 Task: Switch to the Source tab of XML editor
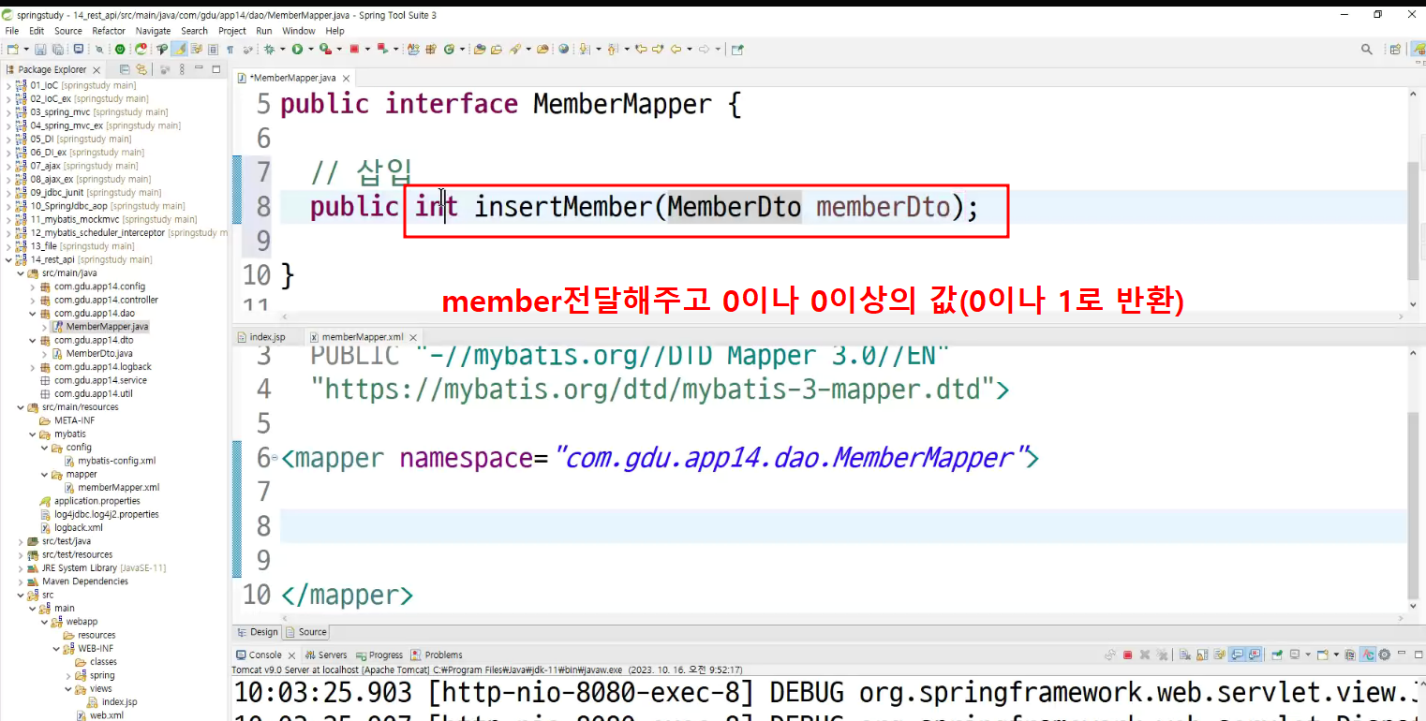(x=306, y=632)
